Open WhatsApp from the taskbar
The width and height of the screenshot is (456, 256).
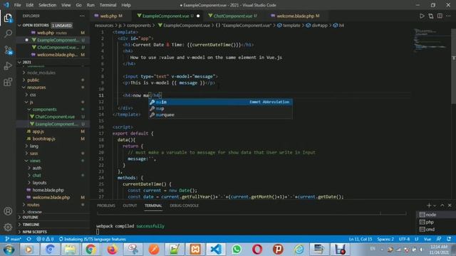pos(237,250)
